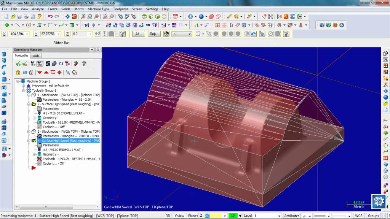Image resolution: width=390 pixels, height=219 pixels.
Task: Toggle the verify selection icon on the selection bar
Action: coord(262,34)
